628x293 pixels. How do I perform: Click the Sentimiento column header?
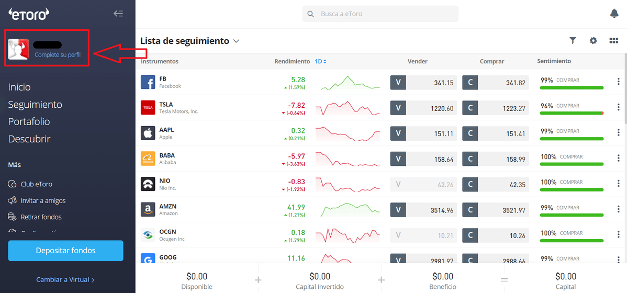[x=554, y=61]
